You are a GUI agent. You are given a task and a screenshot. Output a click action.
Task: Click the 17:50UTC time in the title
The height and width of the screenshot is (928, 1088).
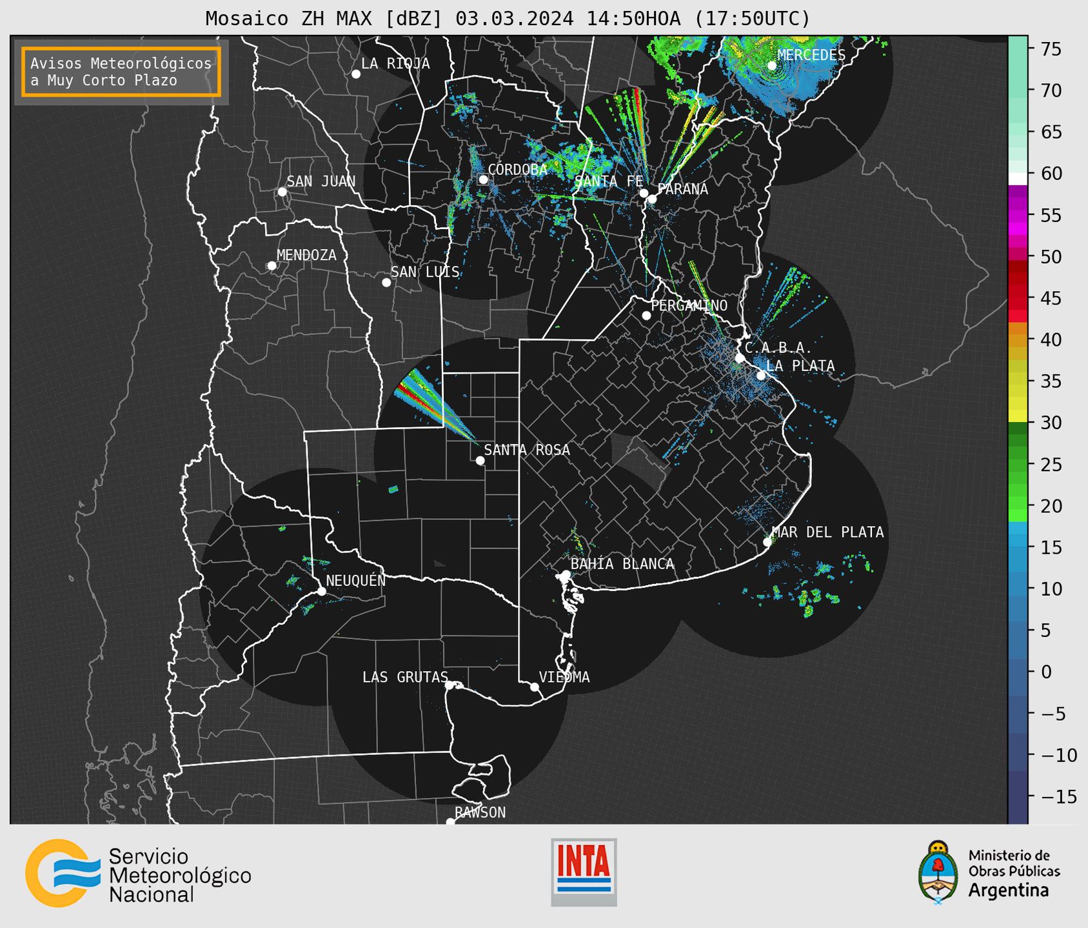coord(752,19)
